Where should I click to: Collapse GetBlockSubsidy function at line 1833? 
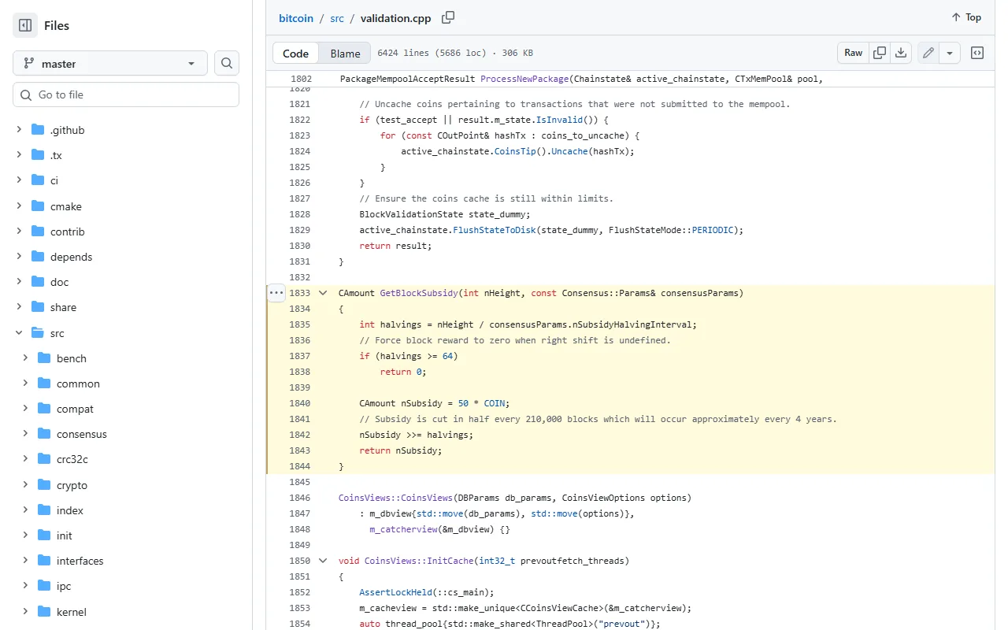click(x=322, y=293)
